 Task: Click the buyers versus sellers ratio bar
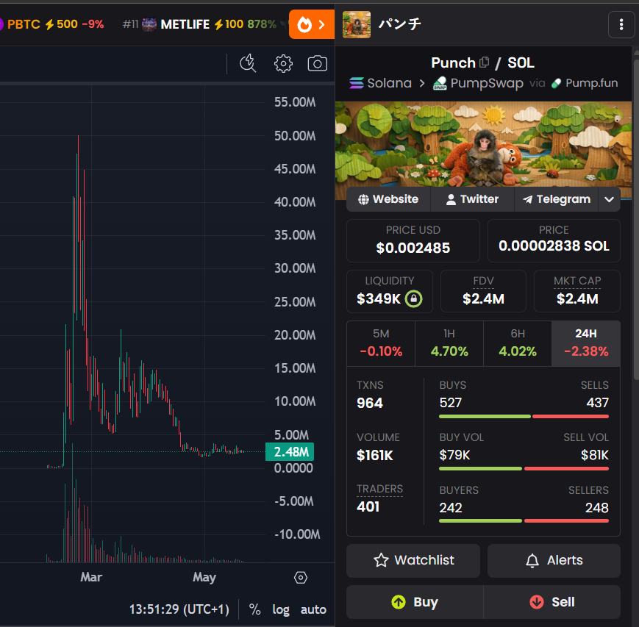(x=524, y=520)
